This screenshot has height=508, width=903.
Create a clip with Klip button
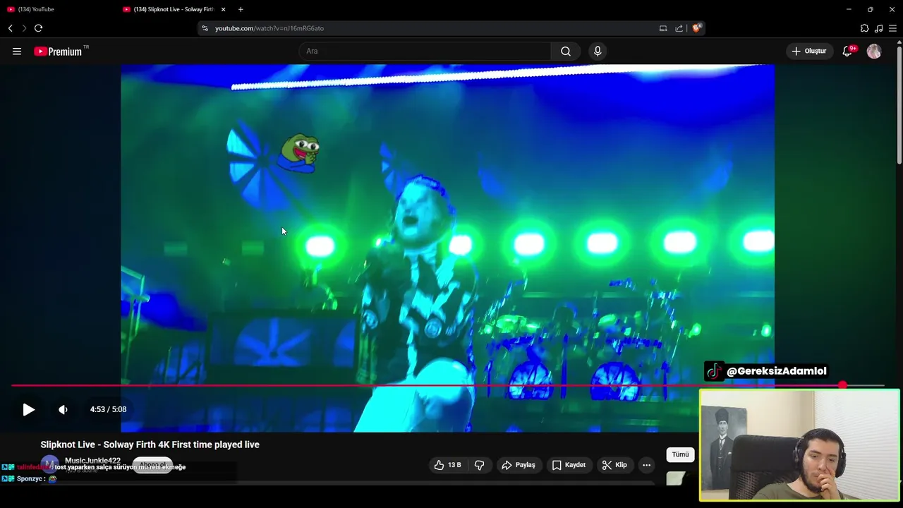pyautogui.click(x=614, y=465)
